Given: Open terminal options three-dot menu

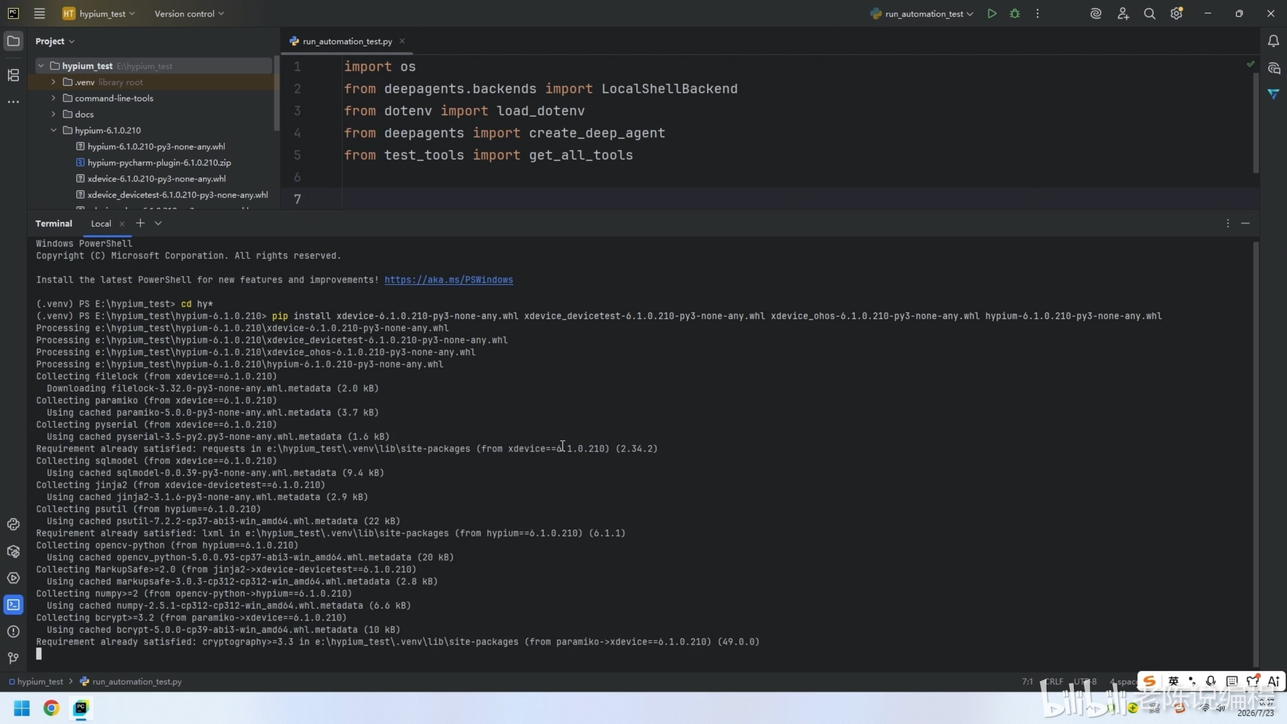Looking at the screenshot, I should coord(1228,223).
